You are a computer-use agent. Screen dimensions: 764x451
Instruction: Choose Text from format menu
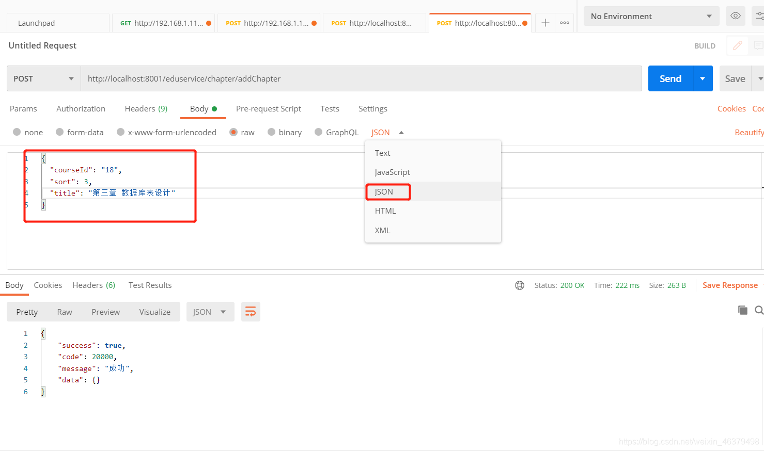[433, 153]
